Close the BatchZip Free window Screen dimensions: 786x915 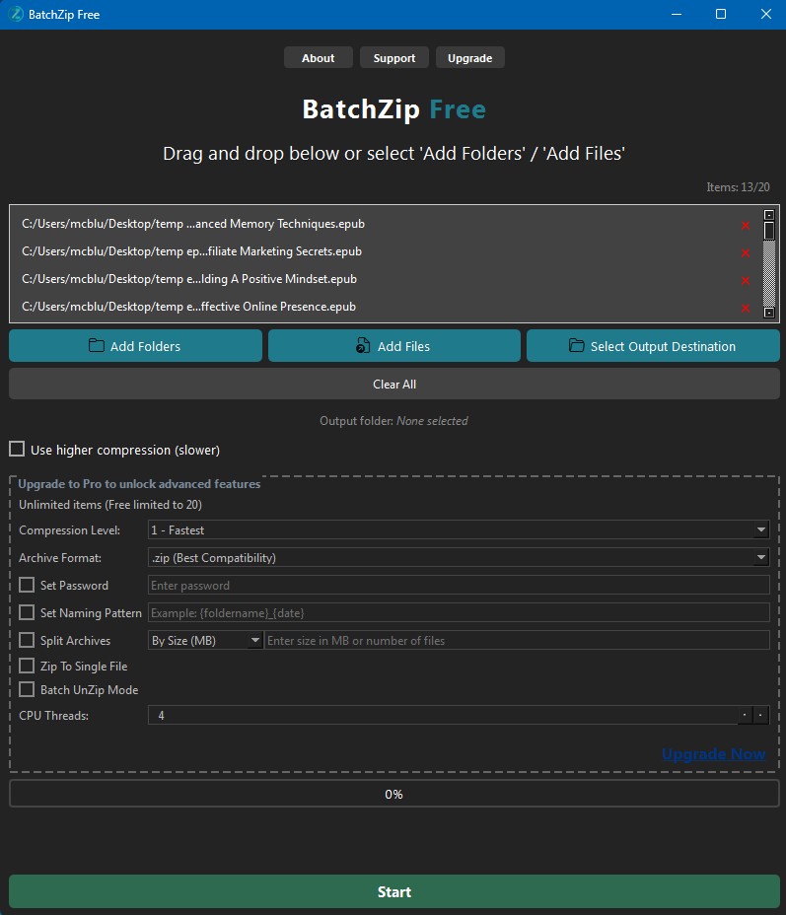click(x=766, y=14)
